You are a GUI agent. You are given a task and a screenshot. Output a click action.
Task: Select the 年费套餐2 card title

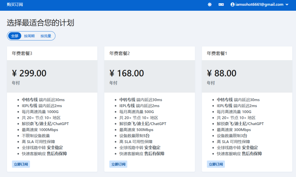[119, 54]
